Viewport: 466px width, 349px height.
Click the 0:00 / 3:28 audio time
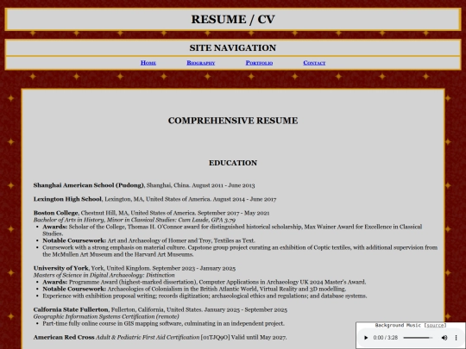coord(386,338)
